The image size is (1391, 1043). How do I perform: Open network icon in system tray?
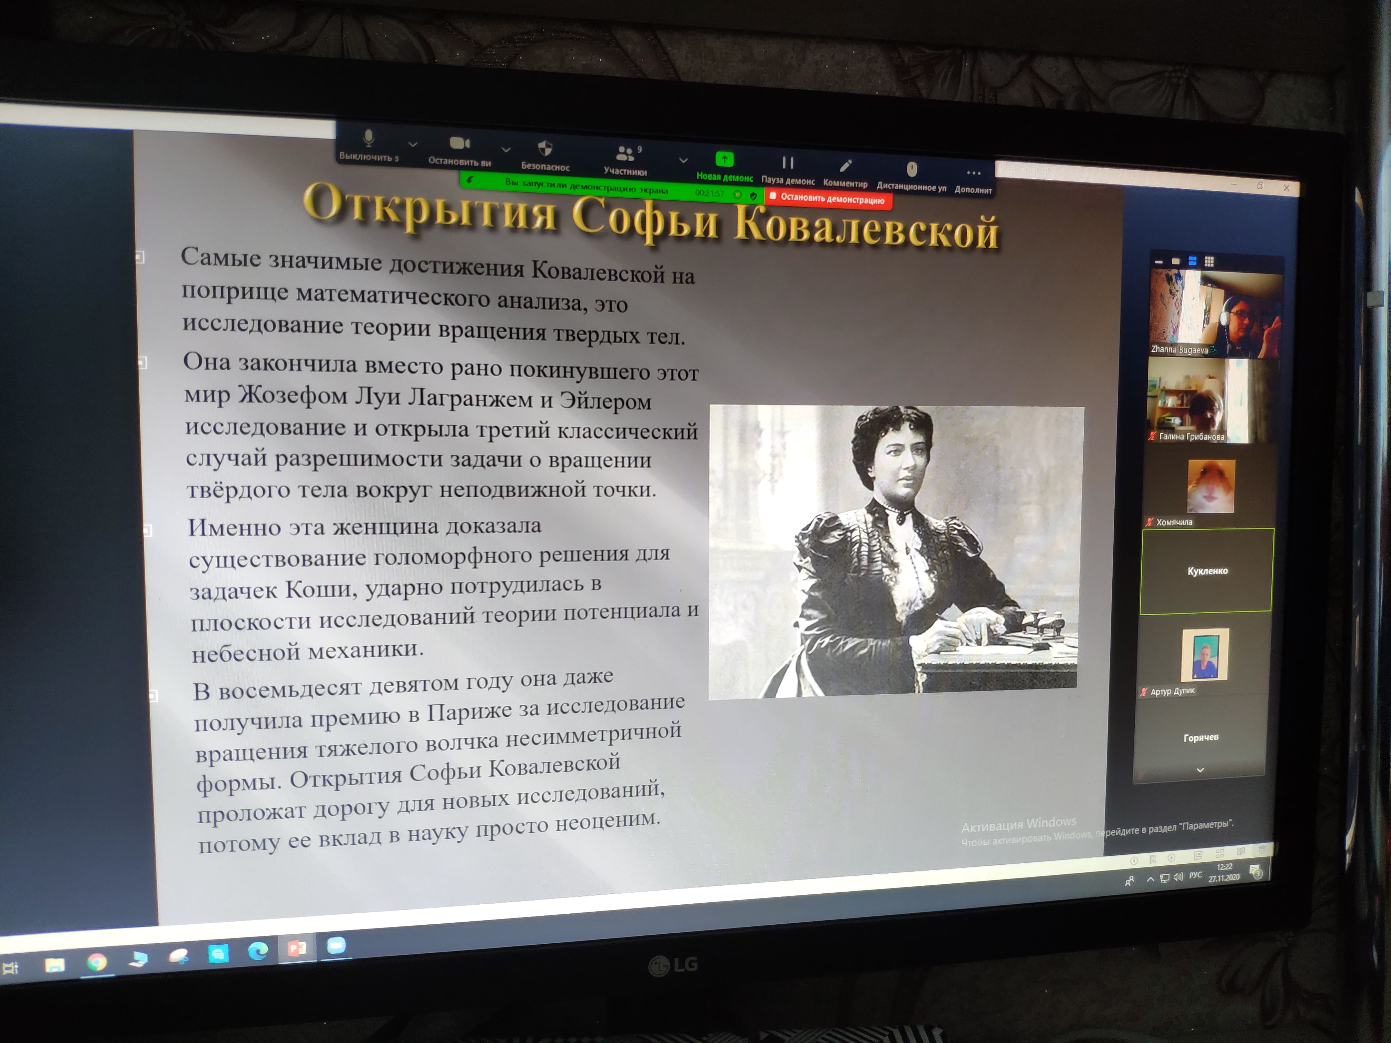point(1165,878)
